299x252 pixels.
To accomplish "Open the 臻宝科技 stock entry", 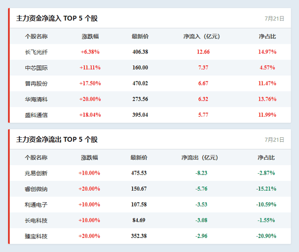I will (x=36, y=236).
